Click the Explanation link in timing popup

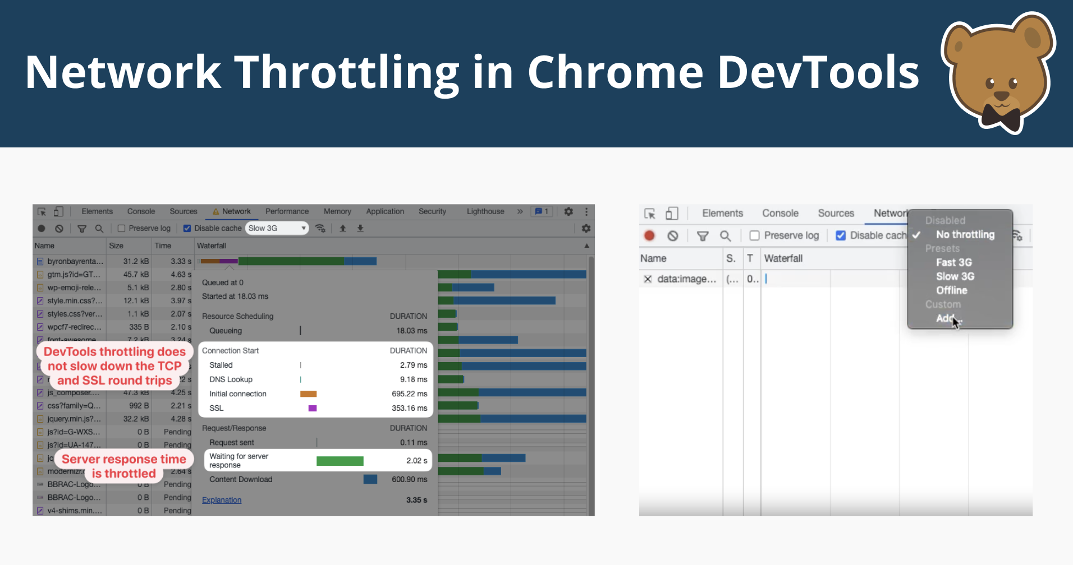[222, 500]
